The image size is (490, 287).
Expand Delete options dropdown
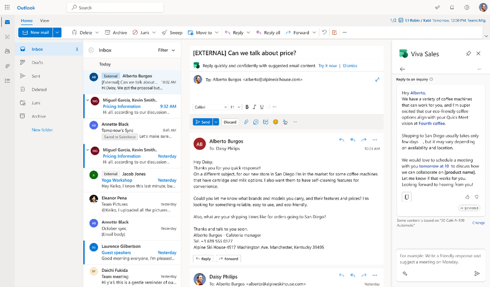click(97, 32)
